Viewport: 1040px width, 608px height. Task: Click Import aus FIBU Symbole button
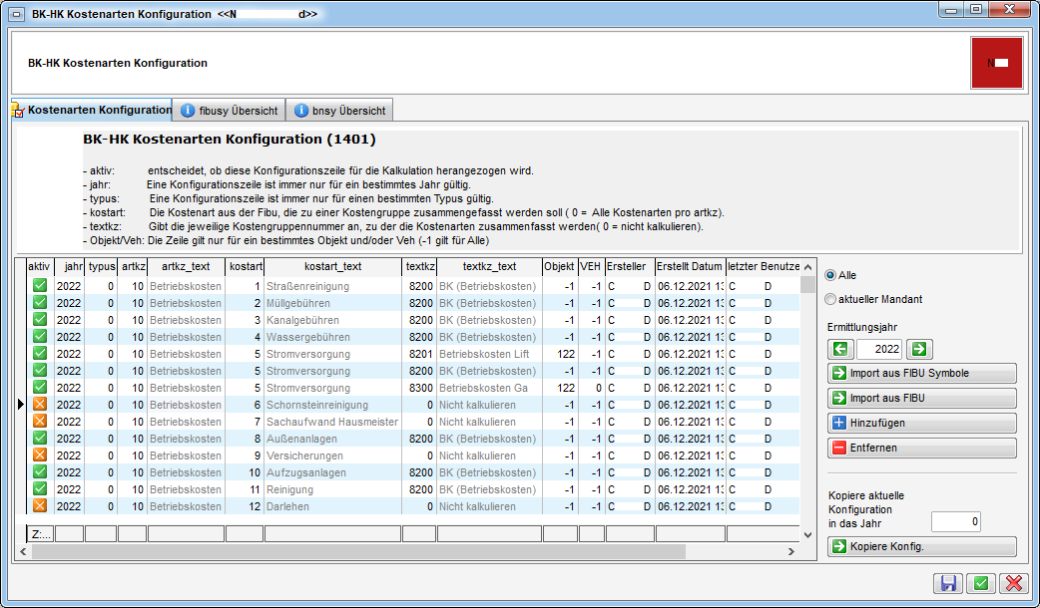click(922, 373)
